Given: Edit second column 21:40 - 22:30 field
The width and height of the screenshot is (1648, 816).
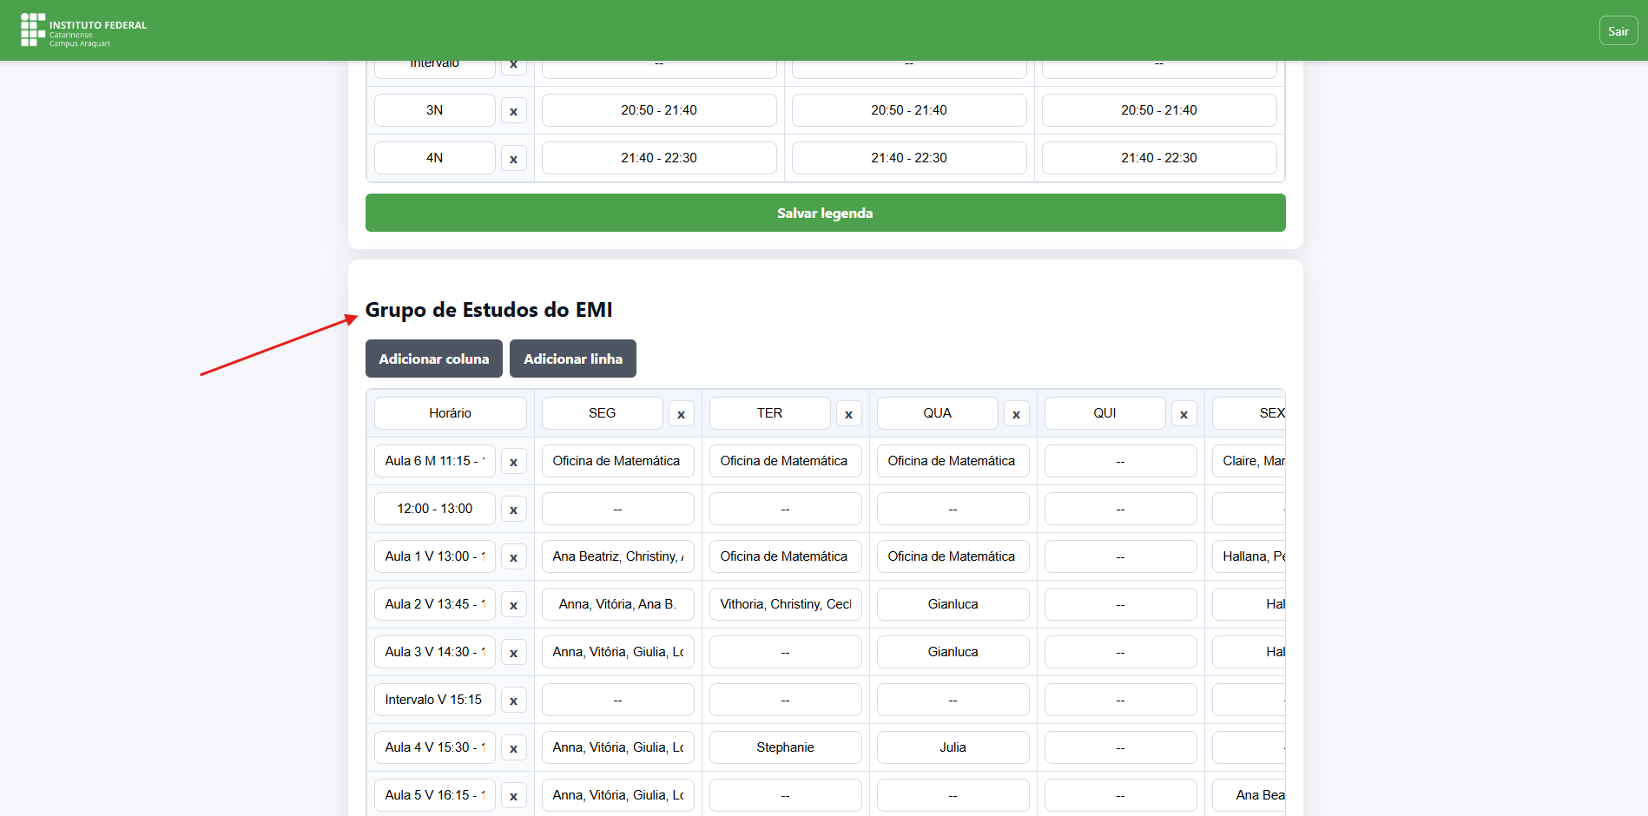Looking at the screenshot, I should tap(909, 158).
